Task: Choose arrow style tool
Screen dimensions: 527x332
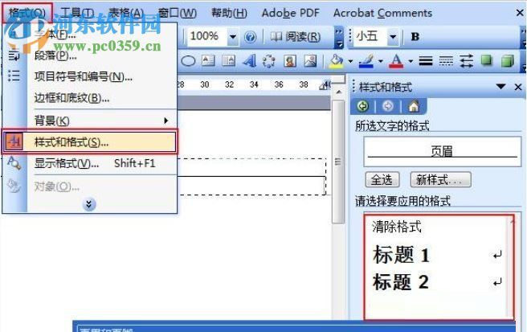Action: [x=466, y=61]
